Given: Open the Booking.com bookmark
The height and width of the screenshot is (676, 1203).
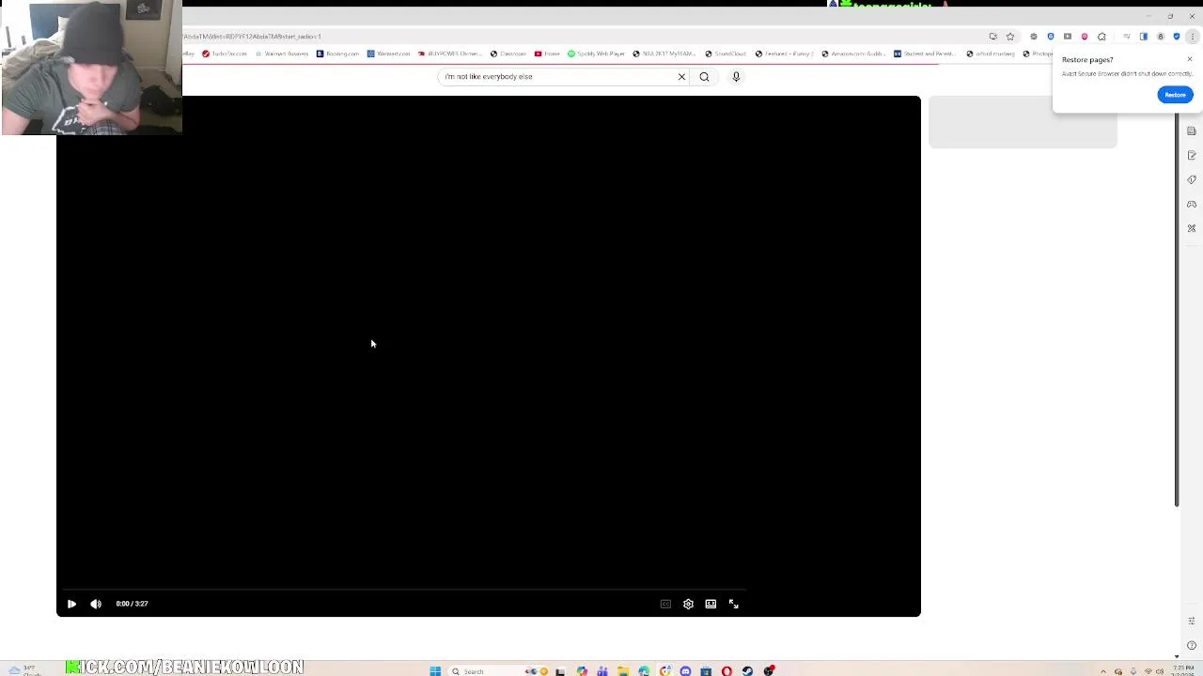Looking at the screenshot, I should 337,54.
